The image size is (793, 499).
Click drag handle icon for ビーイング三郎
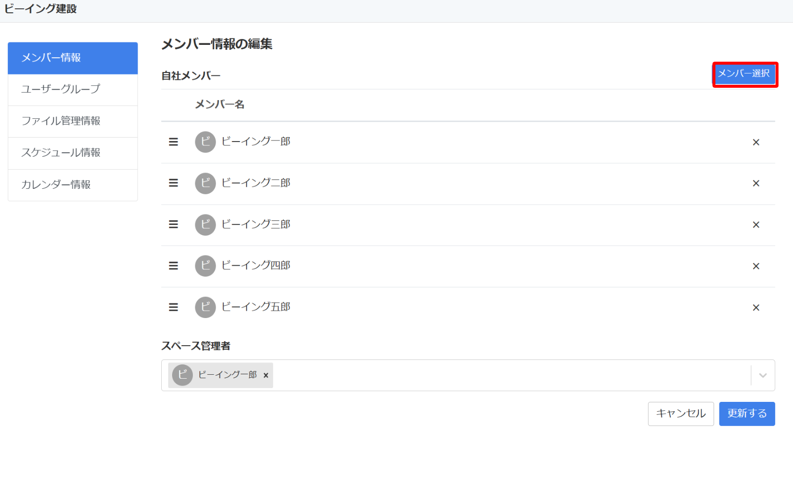174,224
